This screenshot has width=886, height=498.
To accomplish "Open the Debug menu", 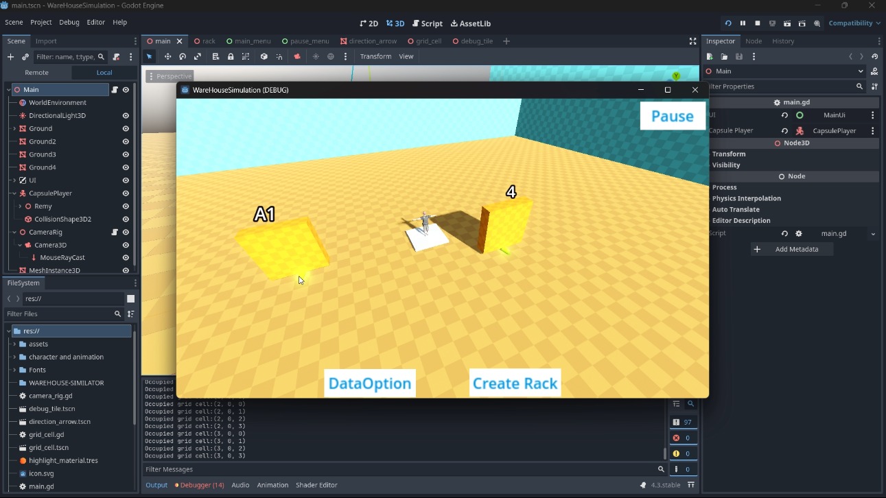I will click(x=69, y=23).
